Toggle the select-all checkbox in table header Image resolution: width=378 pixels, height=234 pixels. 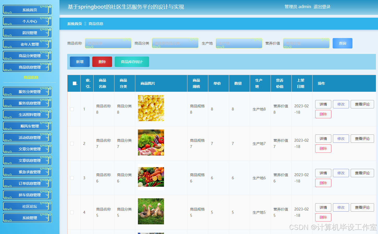tap(75, 83)
